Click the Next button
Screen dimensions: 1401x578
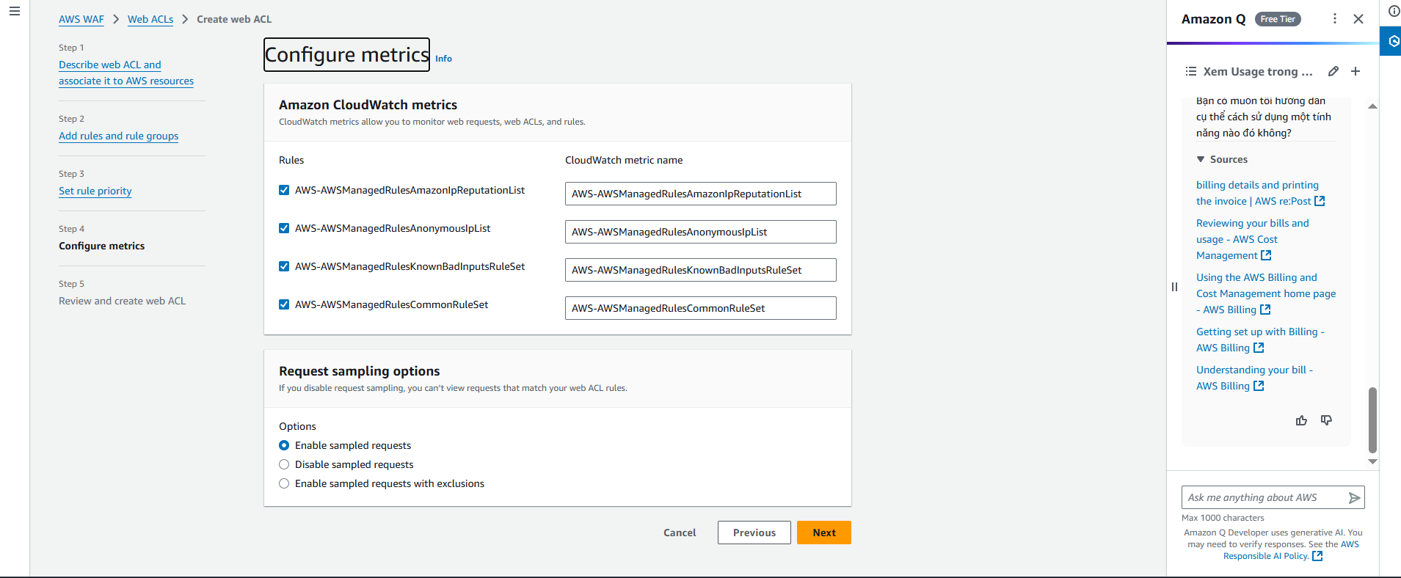click(824, 533)
